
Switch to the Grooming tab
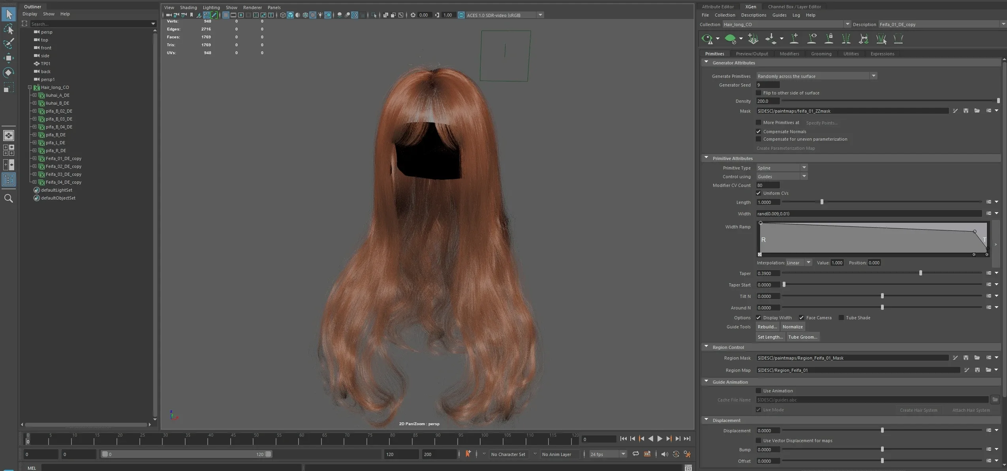(x=821, y=54)
